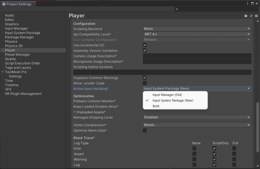The height and width of the screenshot is (169, 260).
Task: Check ScriptOnly for Warning log type
Action: coord(214,159)
